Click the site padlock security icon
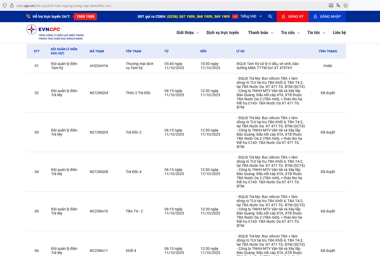380x256 pixels. pos(12,6)
